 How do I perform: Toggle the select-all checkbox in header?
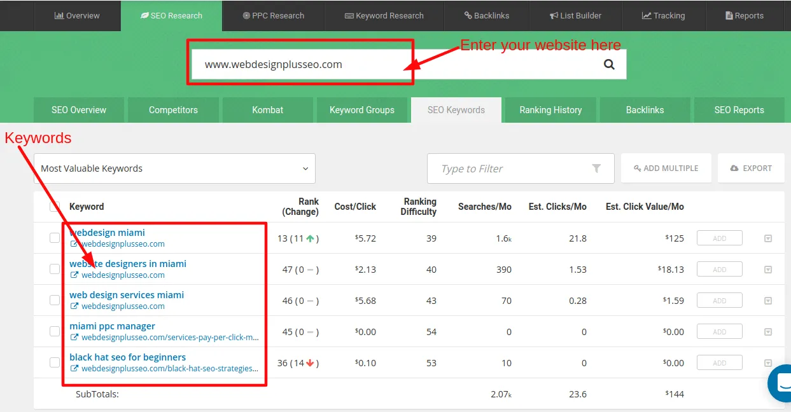[55, 207]
